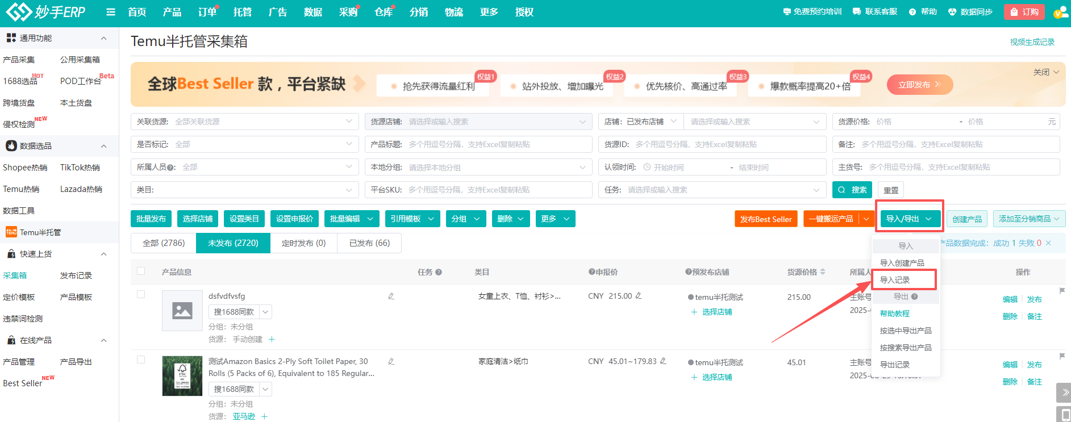This screenshot has width=1071, height=422.
Task: Open the 妙手ERP logo home
Action: click(x=45, y=12)
